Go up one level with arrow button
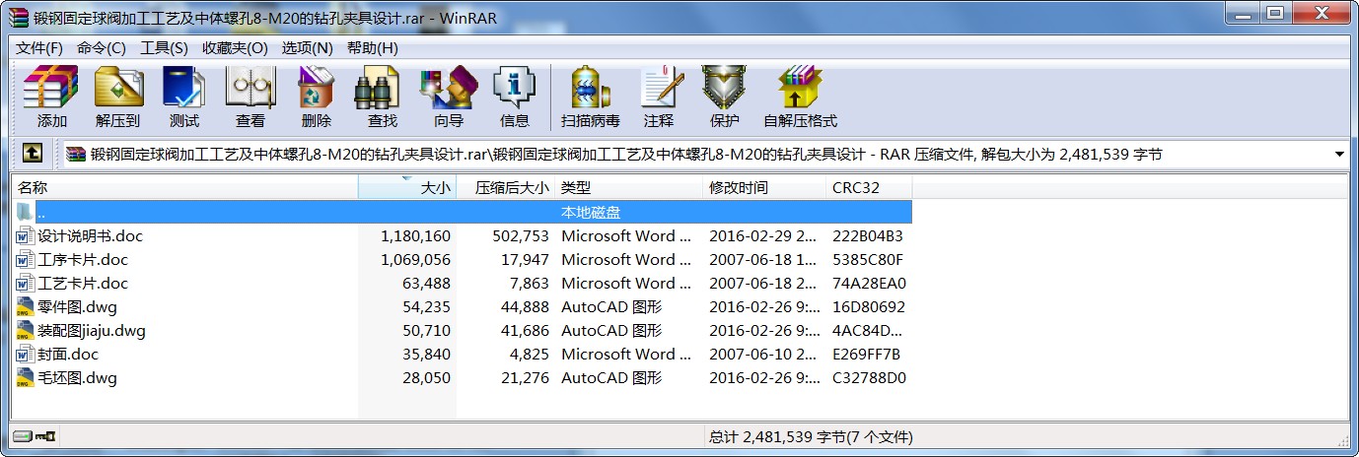This screenshot has width=1359, height=457. pyautogui.click(x=33, y=154)
